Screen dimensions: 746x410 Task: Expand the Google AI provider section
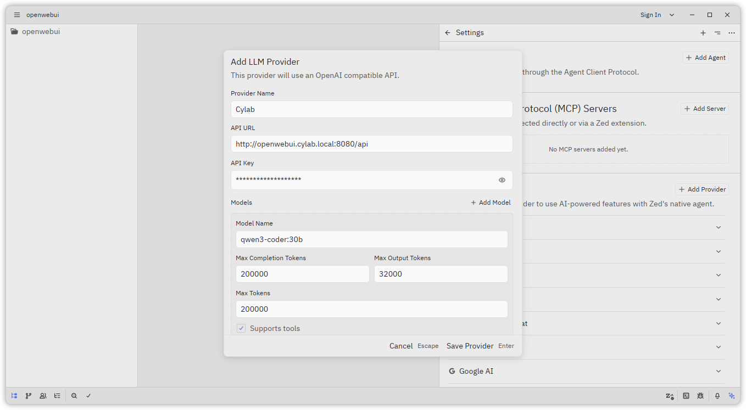[x=718, y=371]
